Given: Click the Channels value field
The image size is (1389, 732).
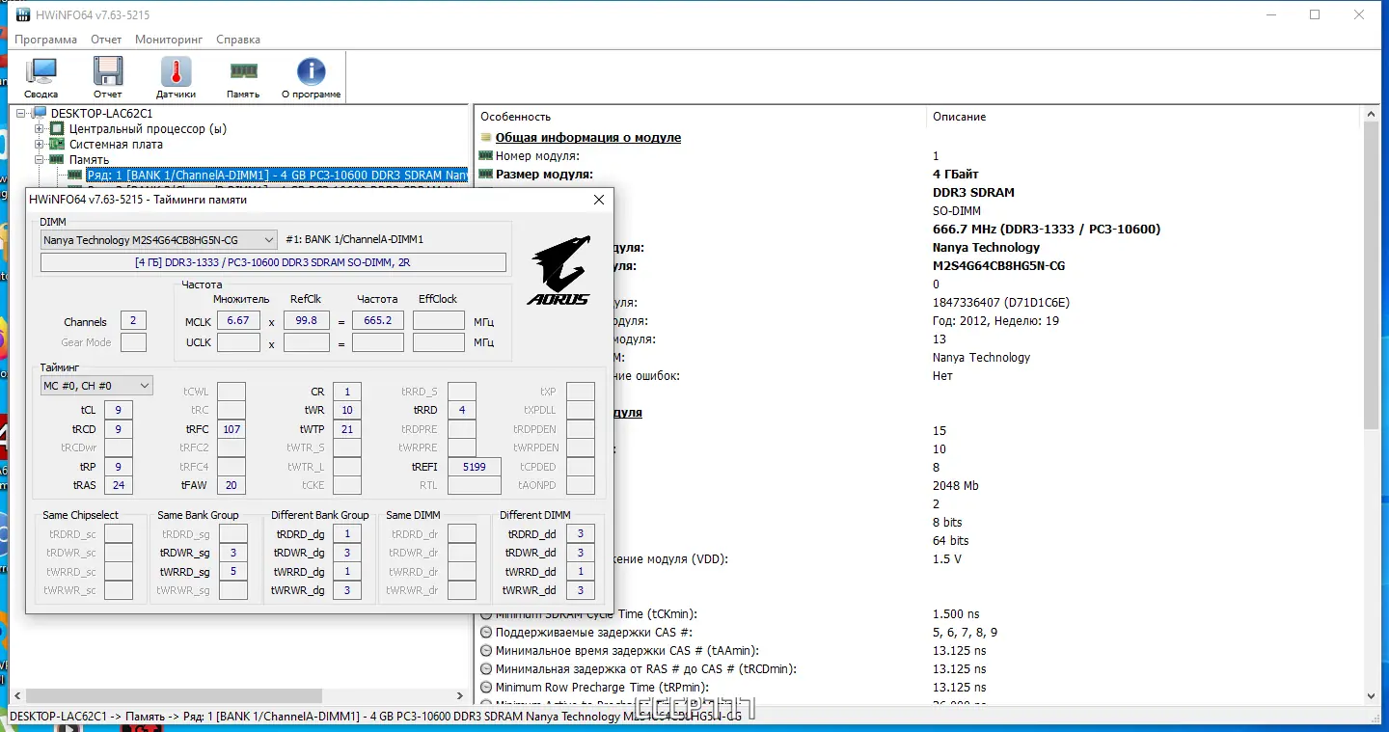Looking at the screenshot, I should click(133, 321).
